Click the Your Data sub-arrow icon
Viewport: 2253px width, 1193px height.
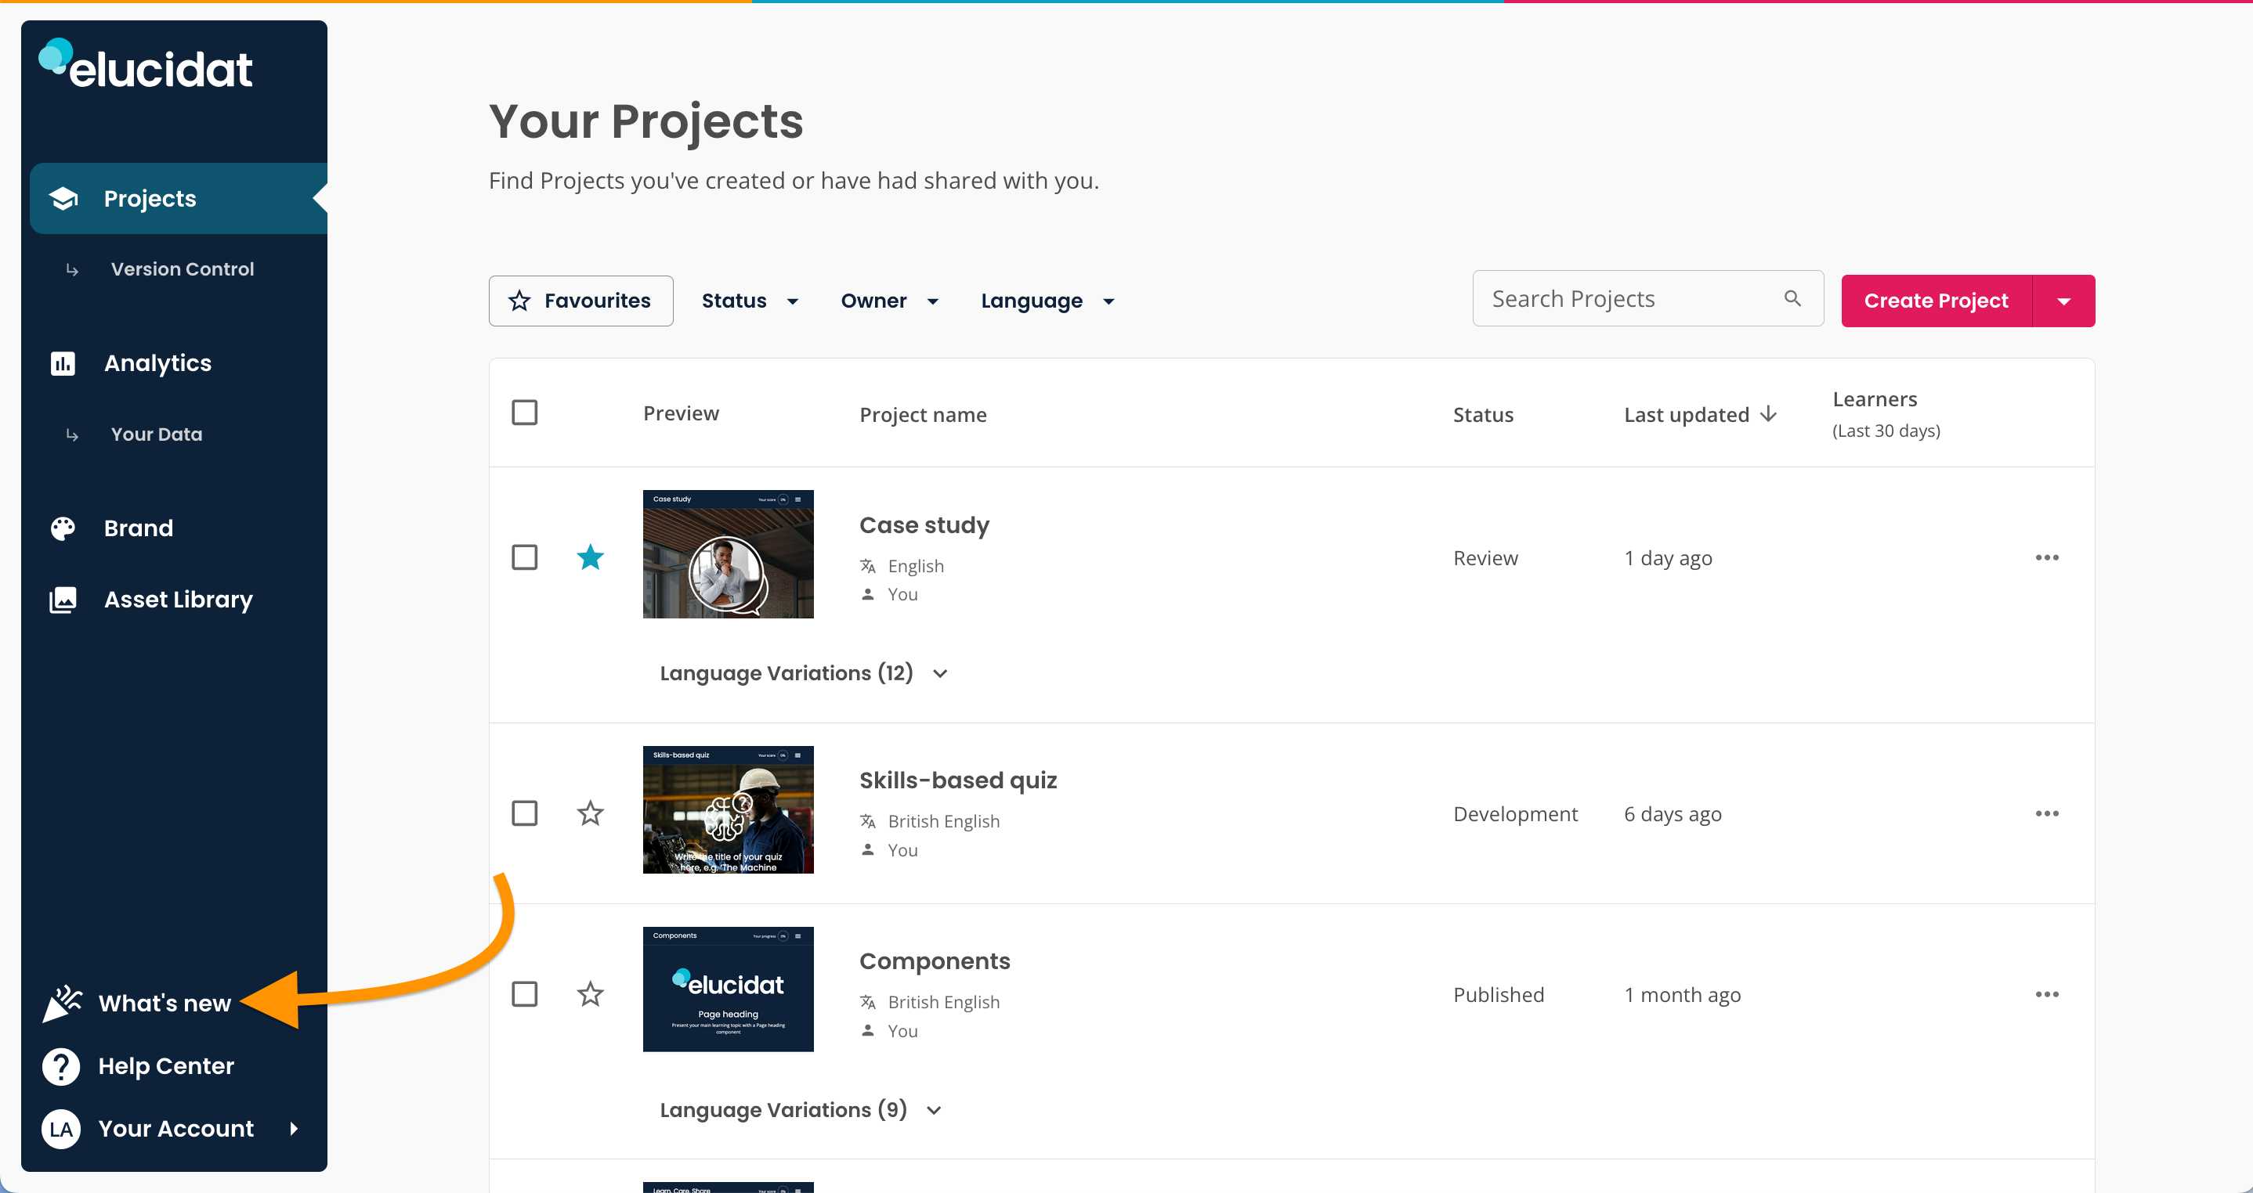tap(73, 434)
